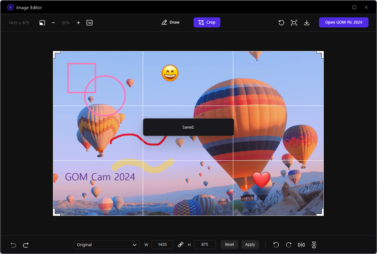Click the screen capture icon
The width and height of the screenshot is (377, 254).
294,23
